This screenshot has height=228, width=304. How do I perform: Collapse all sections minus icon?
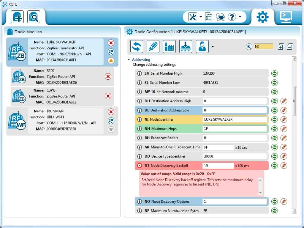290,47
